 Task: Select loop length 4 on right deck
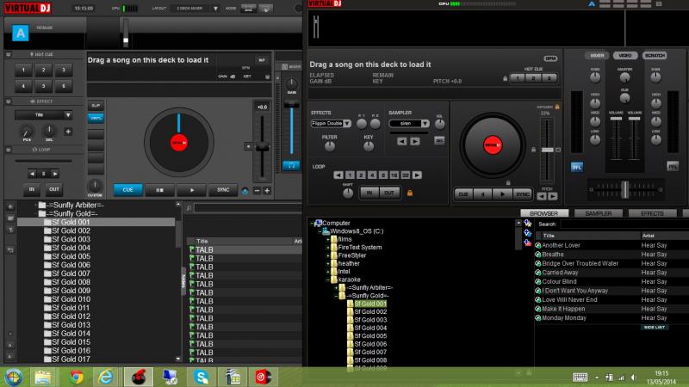(372, 175)
